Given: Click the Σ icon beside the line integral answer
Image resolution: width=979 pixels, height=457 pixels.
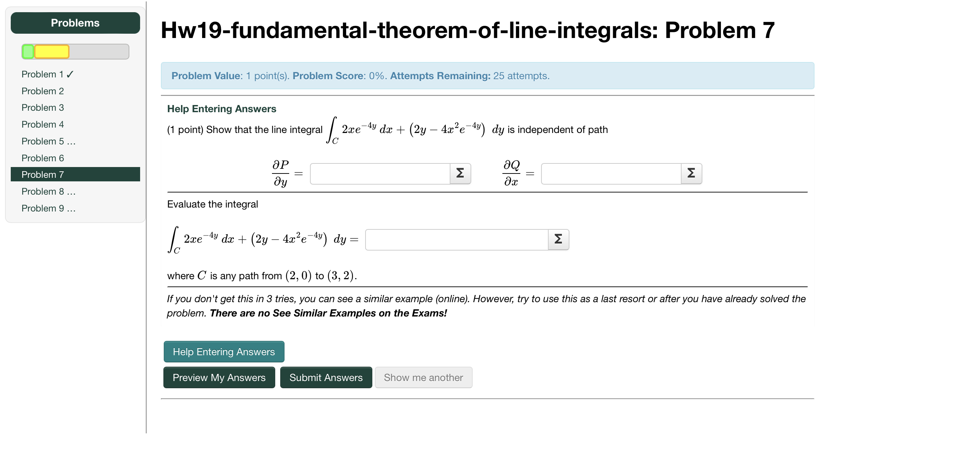Looking at the screenshot, I should pos(559,239).
